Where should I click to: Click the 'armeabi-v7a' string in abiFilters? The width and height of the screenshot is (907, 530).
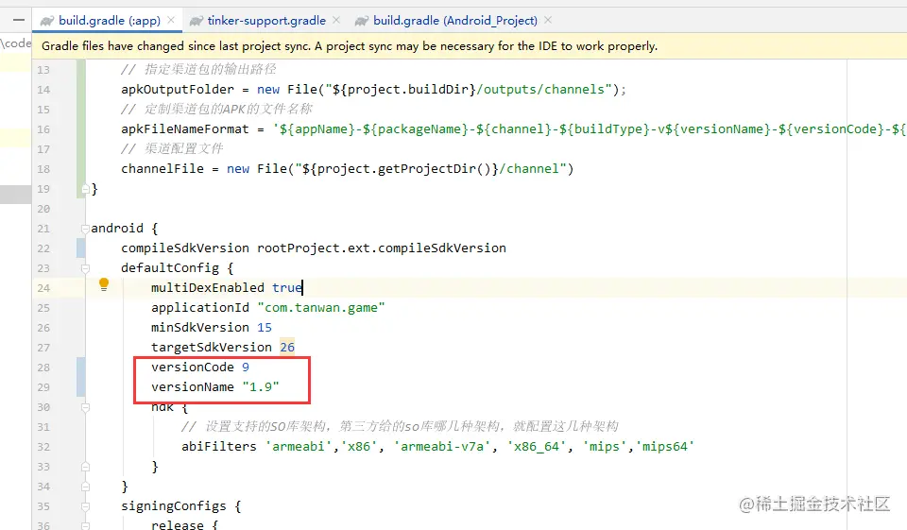442,447
